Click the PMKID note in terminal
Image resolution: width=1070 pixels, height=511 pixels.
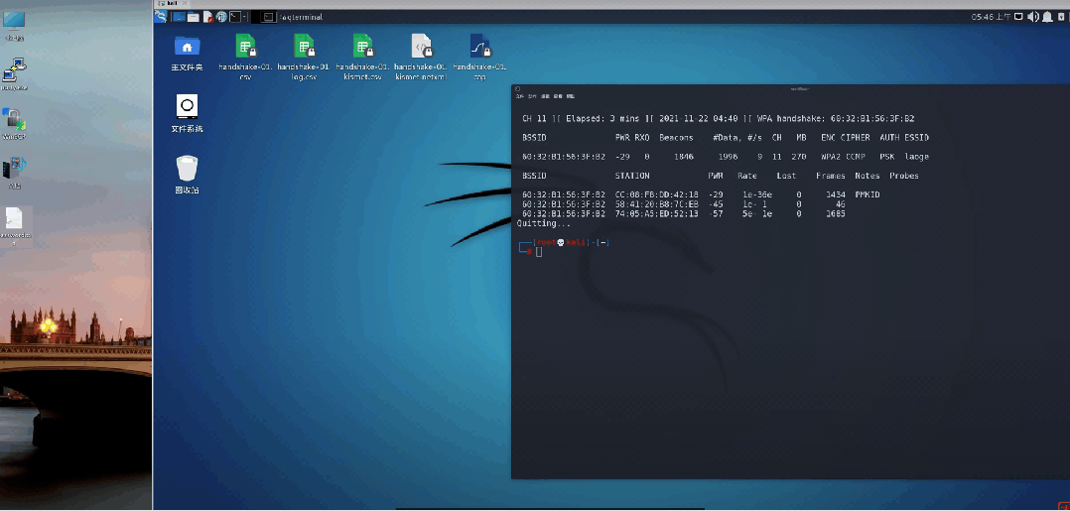[868, 194]
